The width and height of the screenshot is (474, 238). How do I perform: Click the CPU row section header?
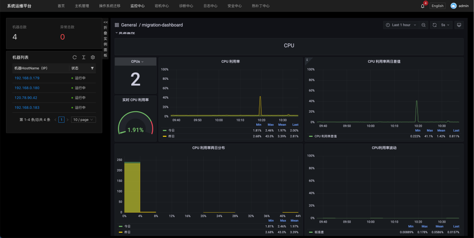(x=289, y=46)
